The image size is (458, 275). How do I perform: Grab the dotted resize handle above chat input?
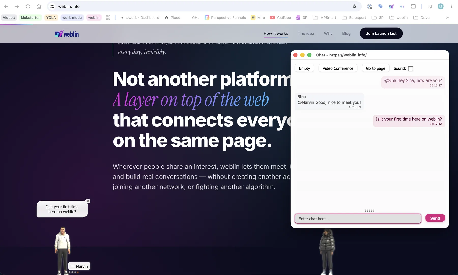(x=369, y=211)
